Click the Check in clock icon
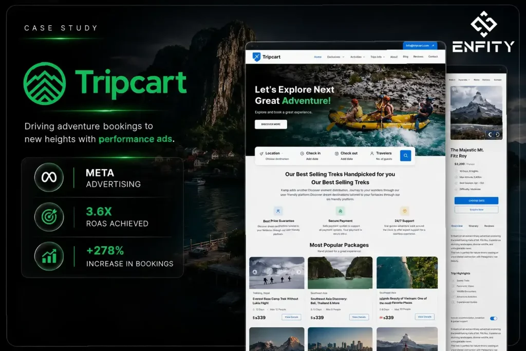Screen dimensions: 526x351 click(x=302, y=153)
